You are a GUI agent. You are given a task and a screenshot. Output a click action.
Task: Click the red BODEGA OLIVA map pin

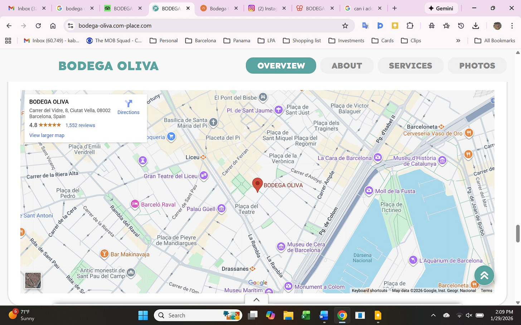257,185
